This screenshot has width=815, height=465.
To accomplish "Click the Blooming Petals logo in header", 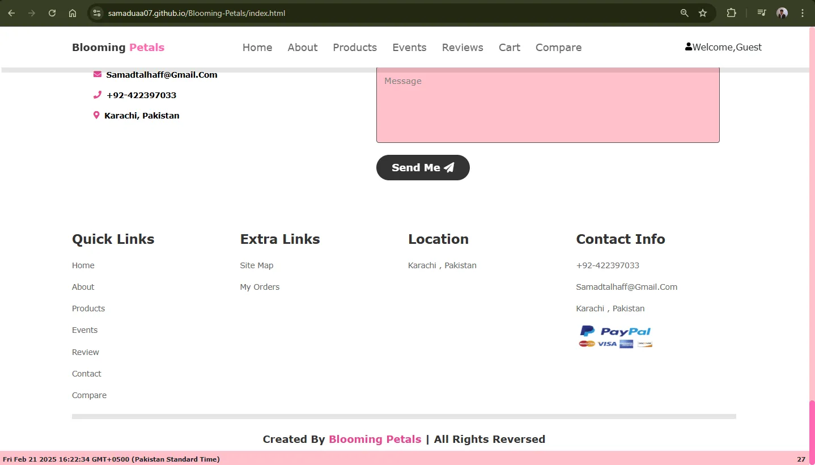I will point(118,48).
